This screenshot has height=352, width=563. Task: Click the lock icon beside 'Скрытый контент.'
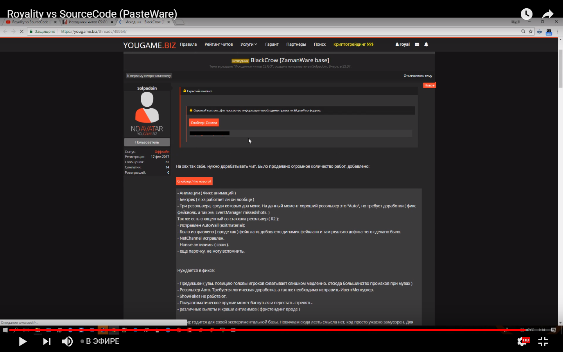pos(185,91)
